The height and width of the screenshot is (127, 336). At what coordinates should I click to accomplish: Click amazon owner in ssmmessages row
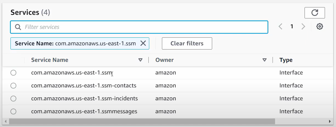pyautogui.click(x=166, y=111)
